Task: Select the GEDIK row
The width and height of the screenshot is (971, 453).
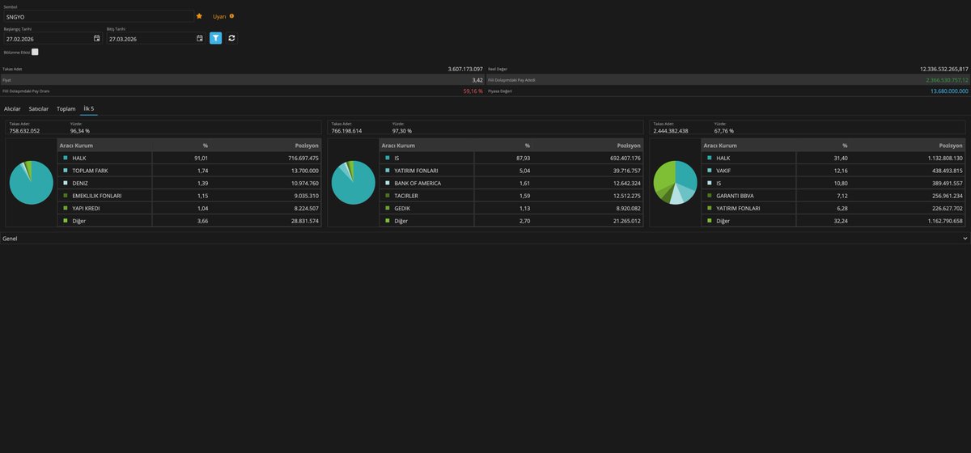Action: point(511,208)
